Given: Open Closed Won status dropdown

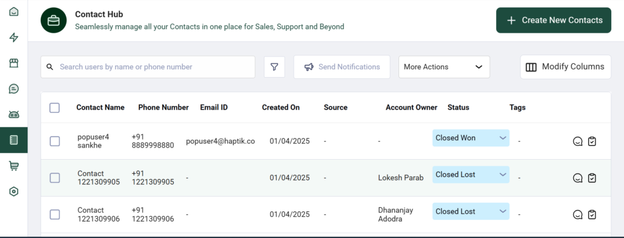Looking at the screenshot, I should (471, 138).
